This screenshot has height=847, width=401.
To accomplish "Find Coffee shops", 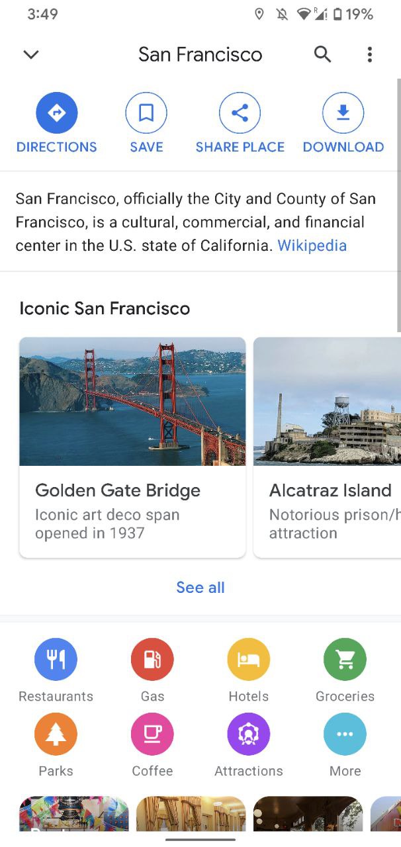I will [152, 734].
